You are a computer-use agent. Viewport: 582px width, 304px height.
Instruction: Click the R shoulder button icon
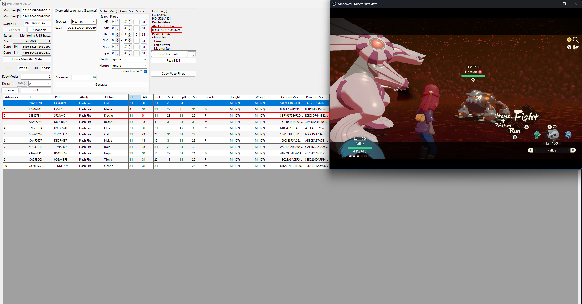(x=573, y=150)
